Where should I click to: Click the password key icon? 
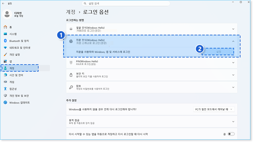tap(71, 87)
